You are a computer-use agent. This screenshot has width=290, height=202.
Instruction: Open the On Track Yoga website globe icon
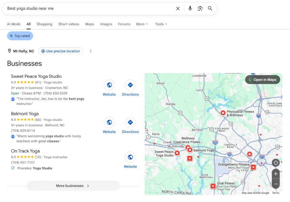tap(130, 157)
